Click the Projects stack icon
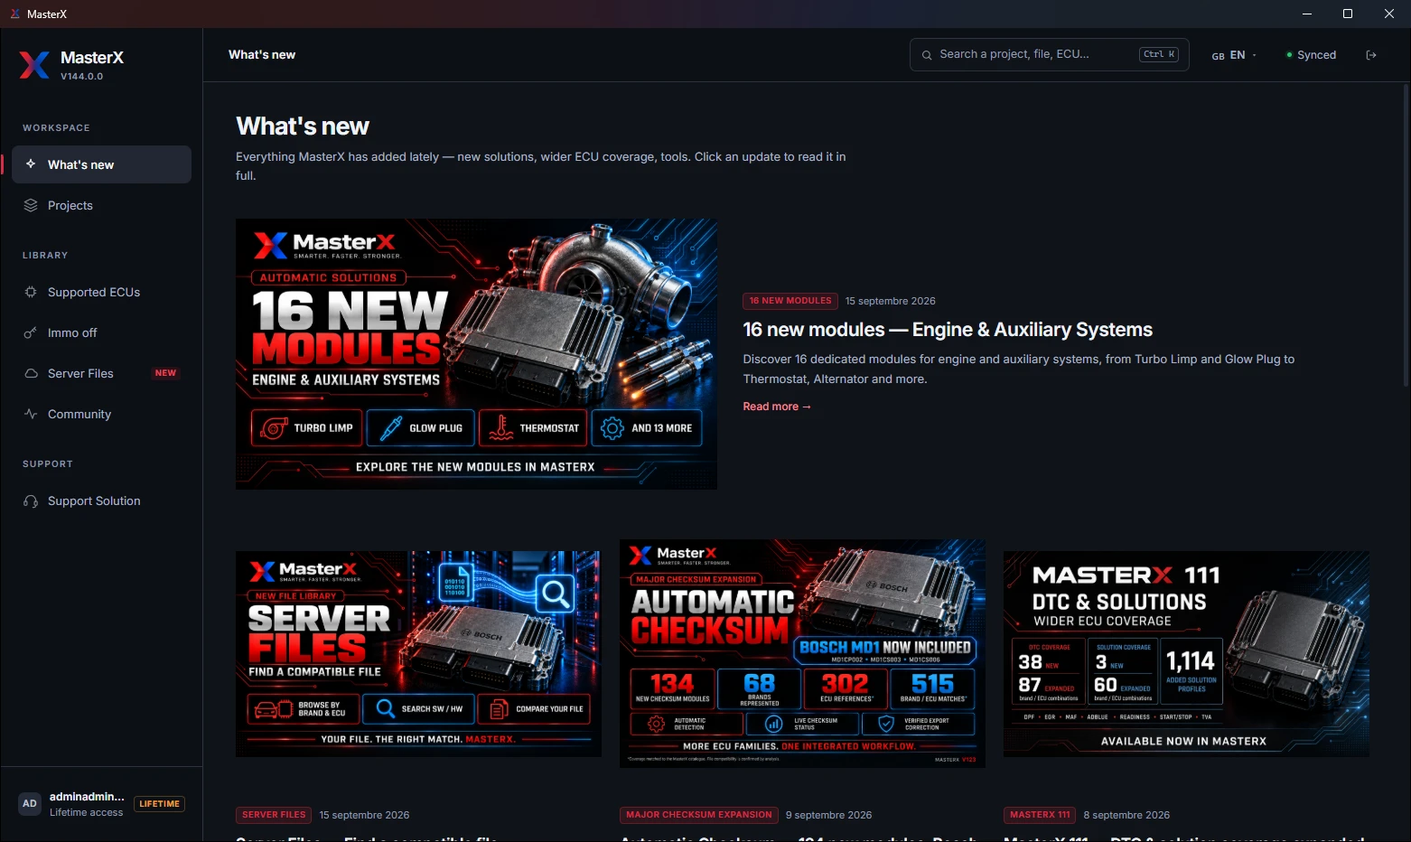Image resolution: width=1411 pixels, height=842 pixels. [31, 205]
